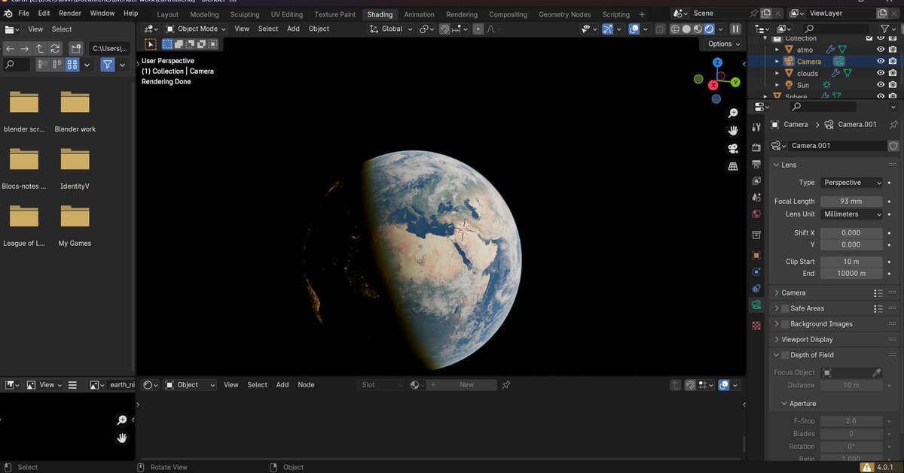Image resolution: width=904 pixels, height=473 pixels.
Task: Switch viewport to Rendered shading mode
Action: click(x=709, y=29)
